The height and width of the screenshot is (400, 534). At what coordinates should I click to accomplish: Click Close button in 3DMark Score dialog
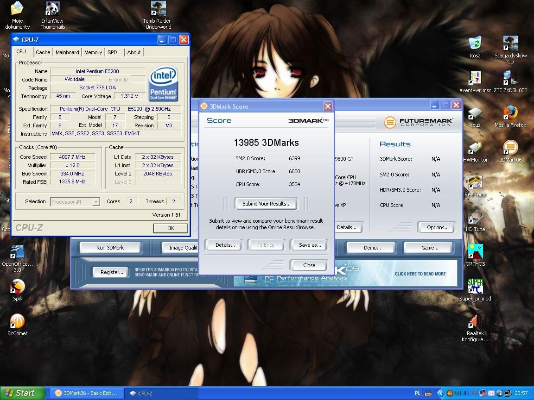[x=309, y=265]
